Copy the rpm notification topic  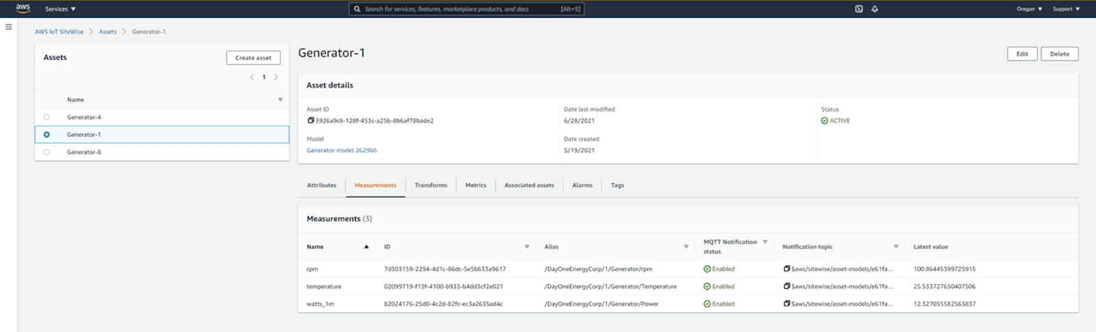point(787,269)
